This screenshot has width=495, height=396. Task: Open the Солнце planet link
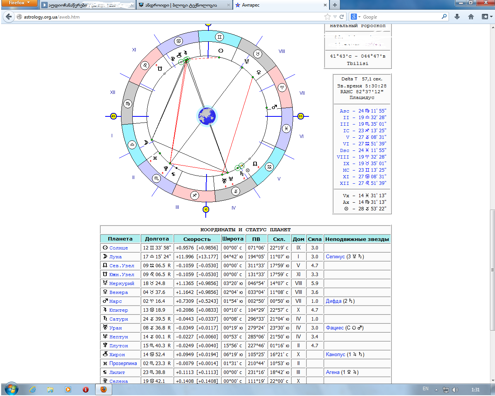pos(118,248)
